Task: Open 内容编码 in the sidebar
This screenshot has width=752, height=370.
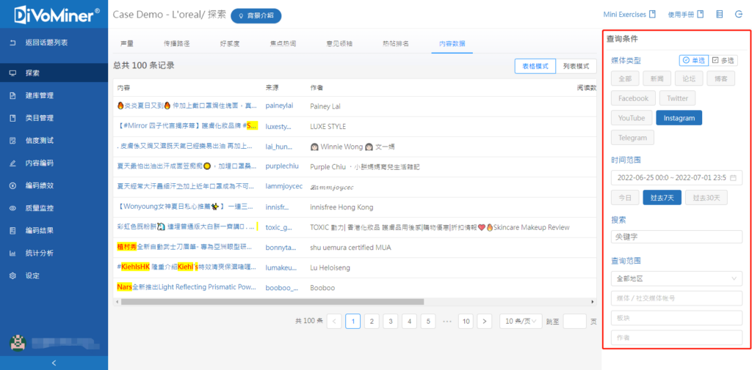Action: 40,163
